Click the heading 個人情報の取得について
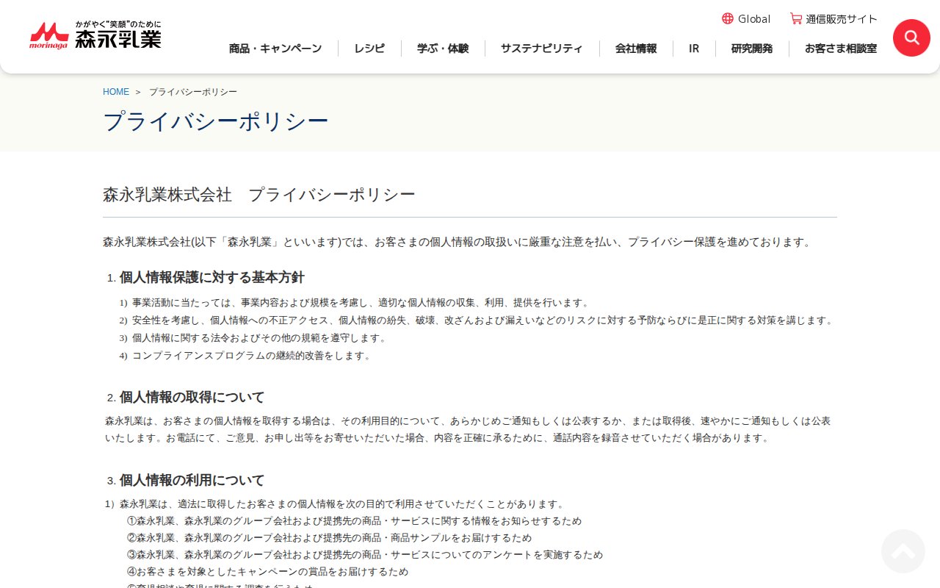This screenshot has height=588, width=940. pyautogui.click(x=192, y=397)
